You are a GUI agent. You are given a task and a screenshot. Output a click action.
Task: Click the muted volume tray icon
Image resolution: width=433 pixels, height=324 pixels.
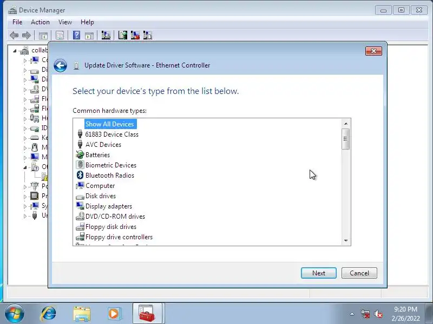378,314
